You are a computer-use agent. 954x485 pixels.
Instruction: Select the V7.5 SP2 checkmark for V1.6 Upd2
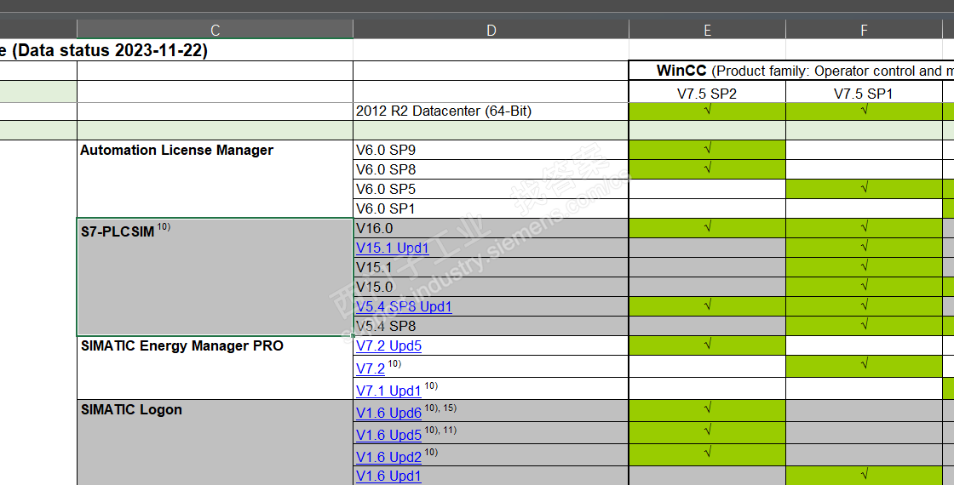707,455
